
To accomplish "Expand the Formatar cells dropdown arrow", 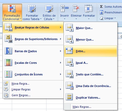I will [x=89, y=19].
